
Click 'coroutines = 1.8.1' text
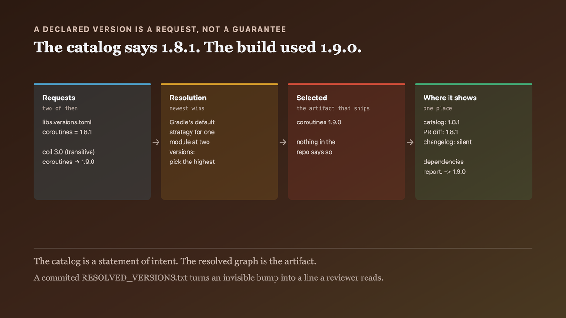tap(67, 132)
